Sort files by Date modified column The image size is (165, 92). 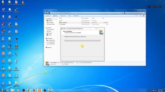coord(85,18)
